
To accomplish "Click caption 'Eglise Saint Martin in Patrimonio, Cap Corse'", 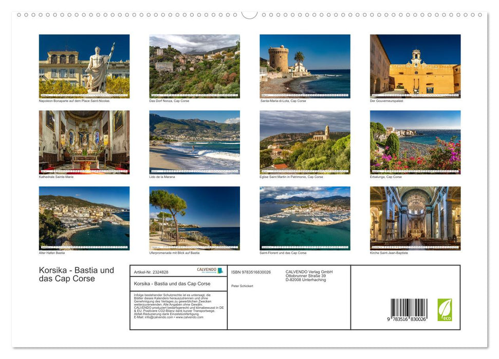I will point(291,176).
